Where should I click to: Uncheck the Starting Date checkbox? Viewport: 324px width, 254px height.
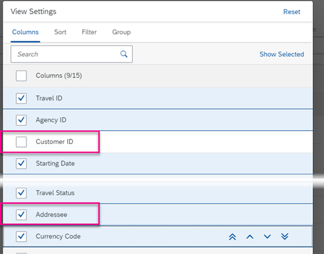click(21, 164)
